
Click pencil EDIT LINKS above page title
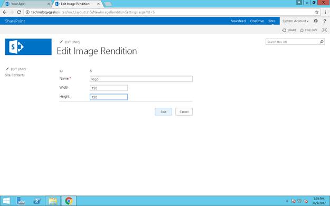70,42
